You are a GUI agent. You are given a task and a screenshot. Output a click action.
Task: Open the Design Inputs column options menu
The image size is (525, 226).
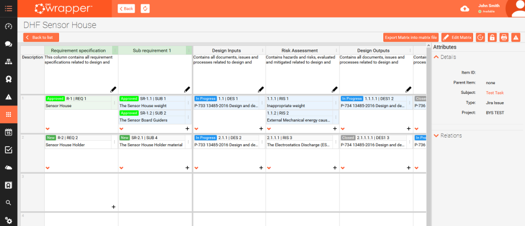click(x=262, y=50)
